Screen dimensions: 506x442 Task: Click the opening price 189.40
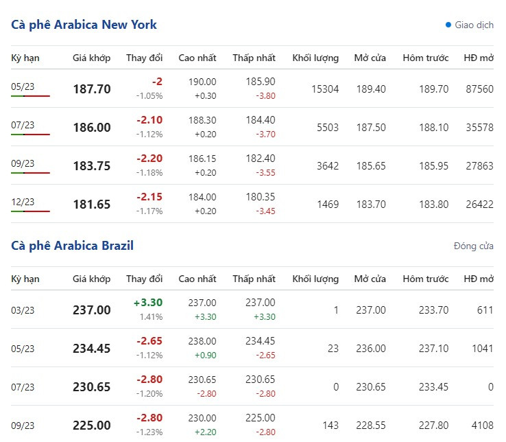click(371, 89)
